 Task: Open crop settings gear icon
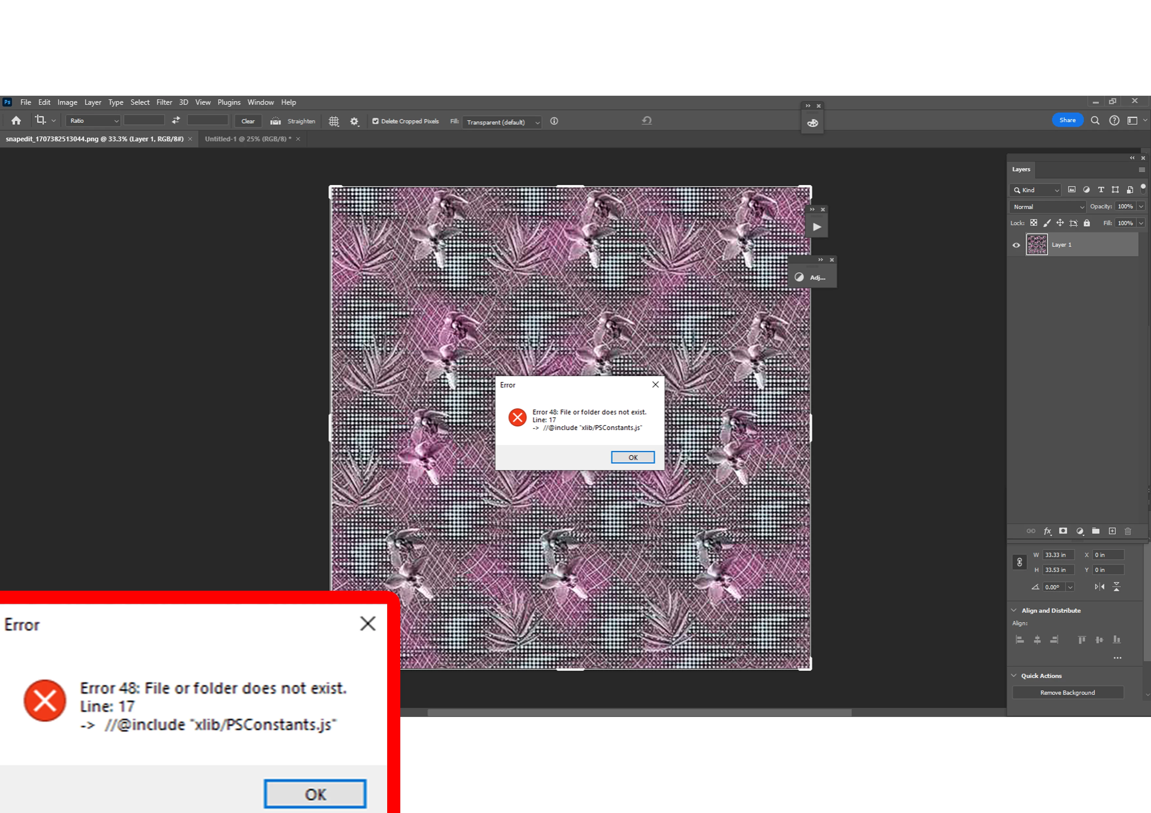tap(354, 121)
